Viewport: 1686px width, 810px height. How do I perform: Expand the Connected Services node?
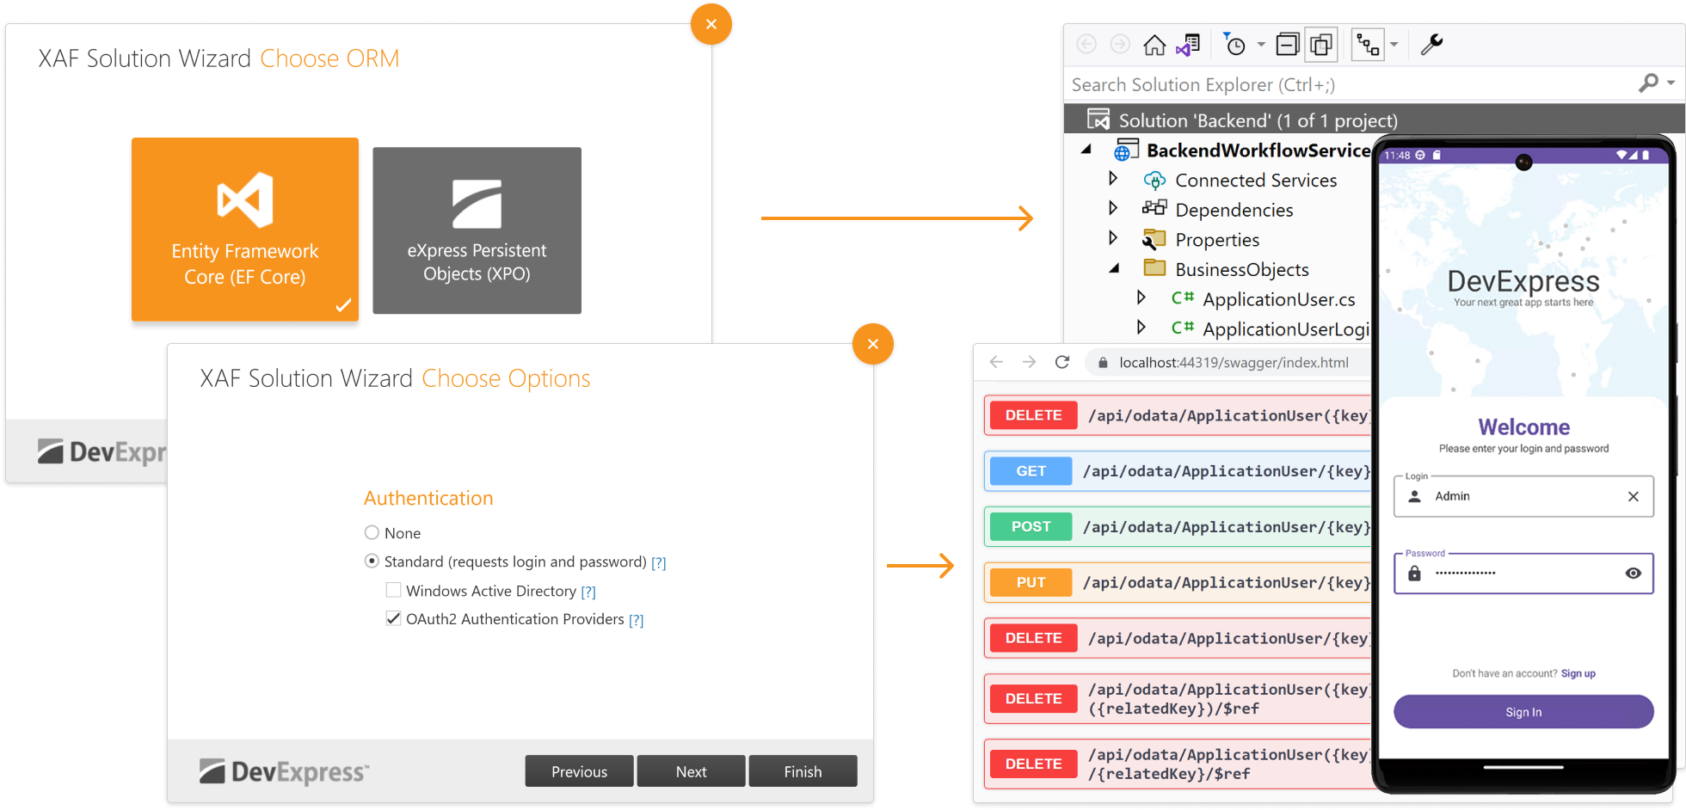click(x=1113, y=179)
